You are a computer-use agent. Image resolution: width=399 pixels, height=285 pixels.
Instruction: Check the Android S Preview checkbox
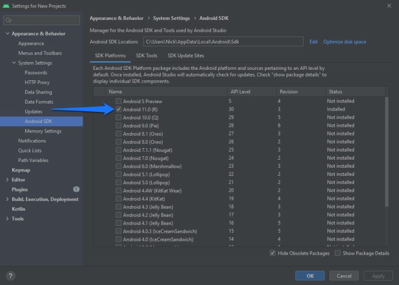pyautogui.click(x=119, y=101)
